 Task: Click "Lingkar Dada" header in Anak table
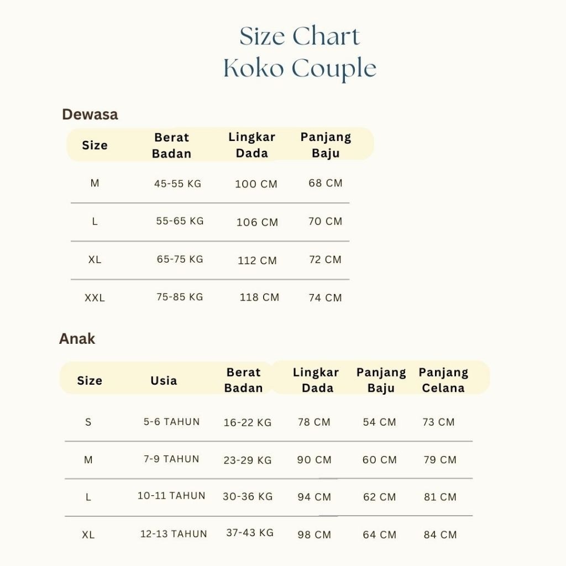[316, 380]
